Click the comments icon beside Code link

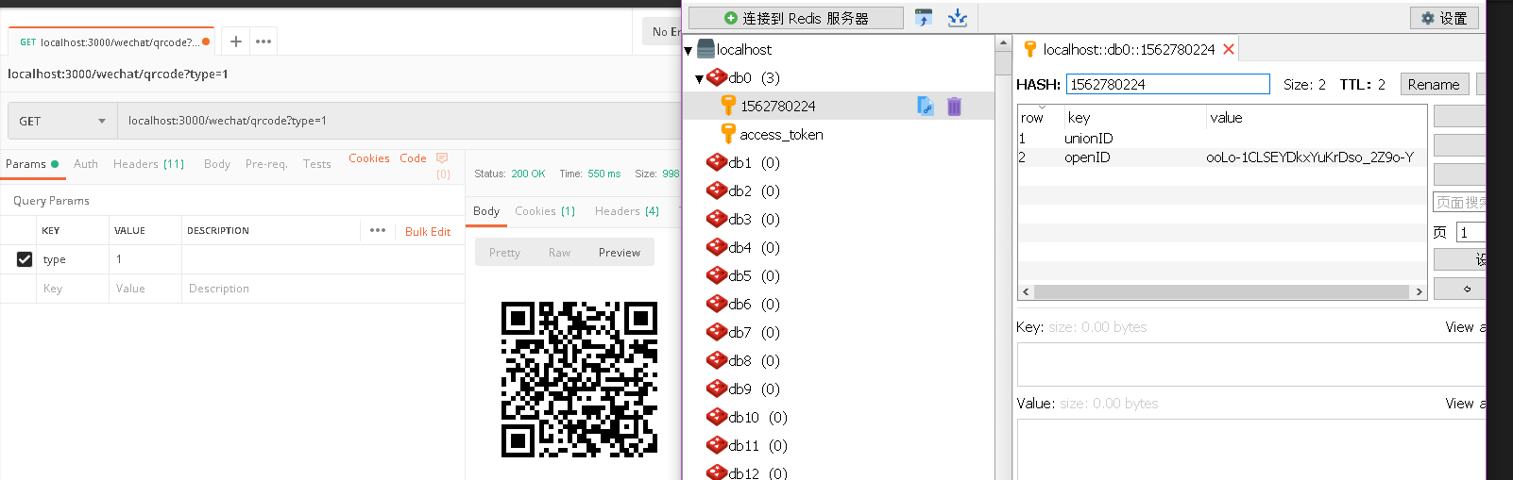442,158
